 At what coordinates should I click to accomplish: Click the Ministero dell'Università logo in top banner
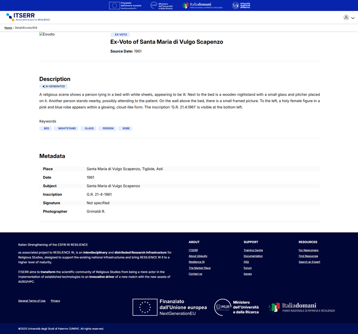(x=162, y=5)
